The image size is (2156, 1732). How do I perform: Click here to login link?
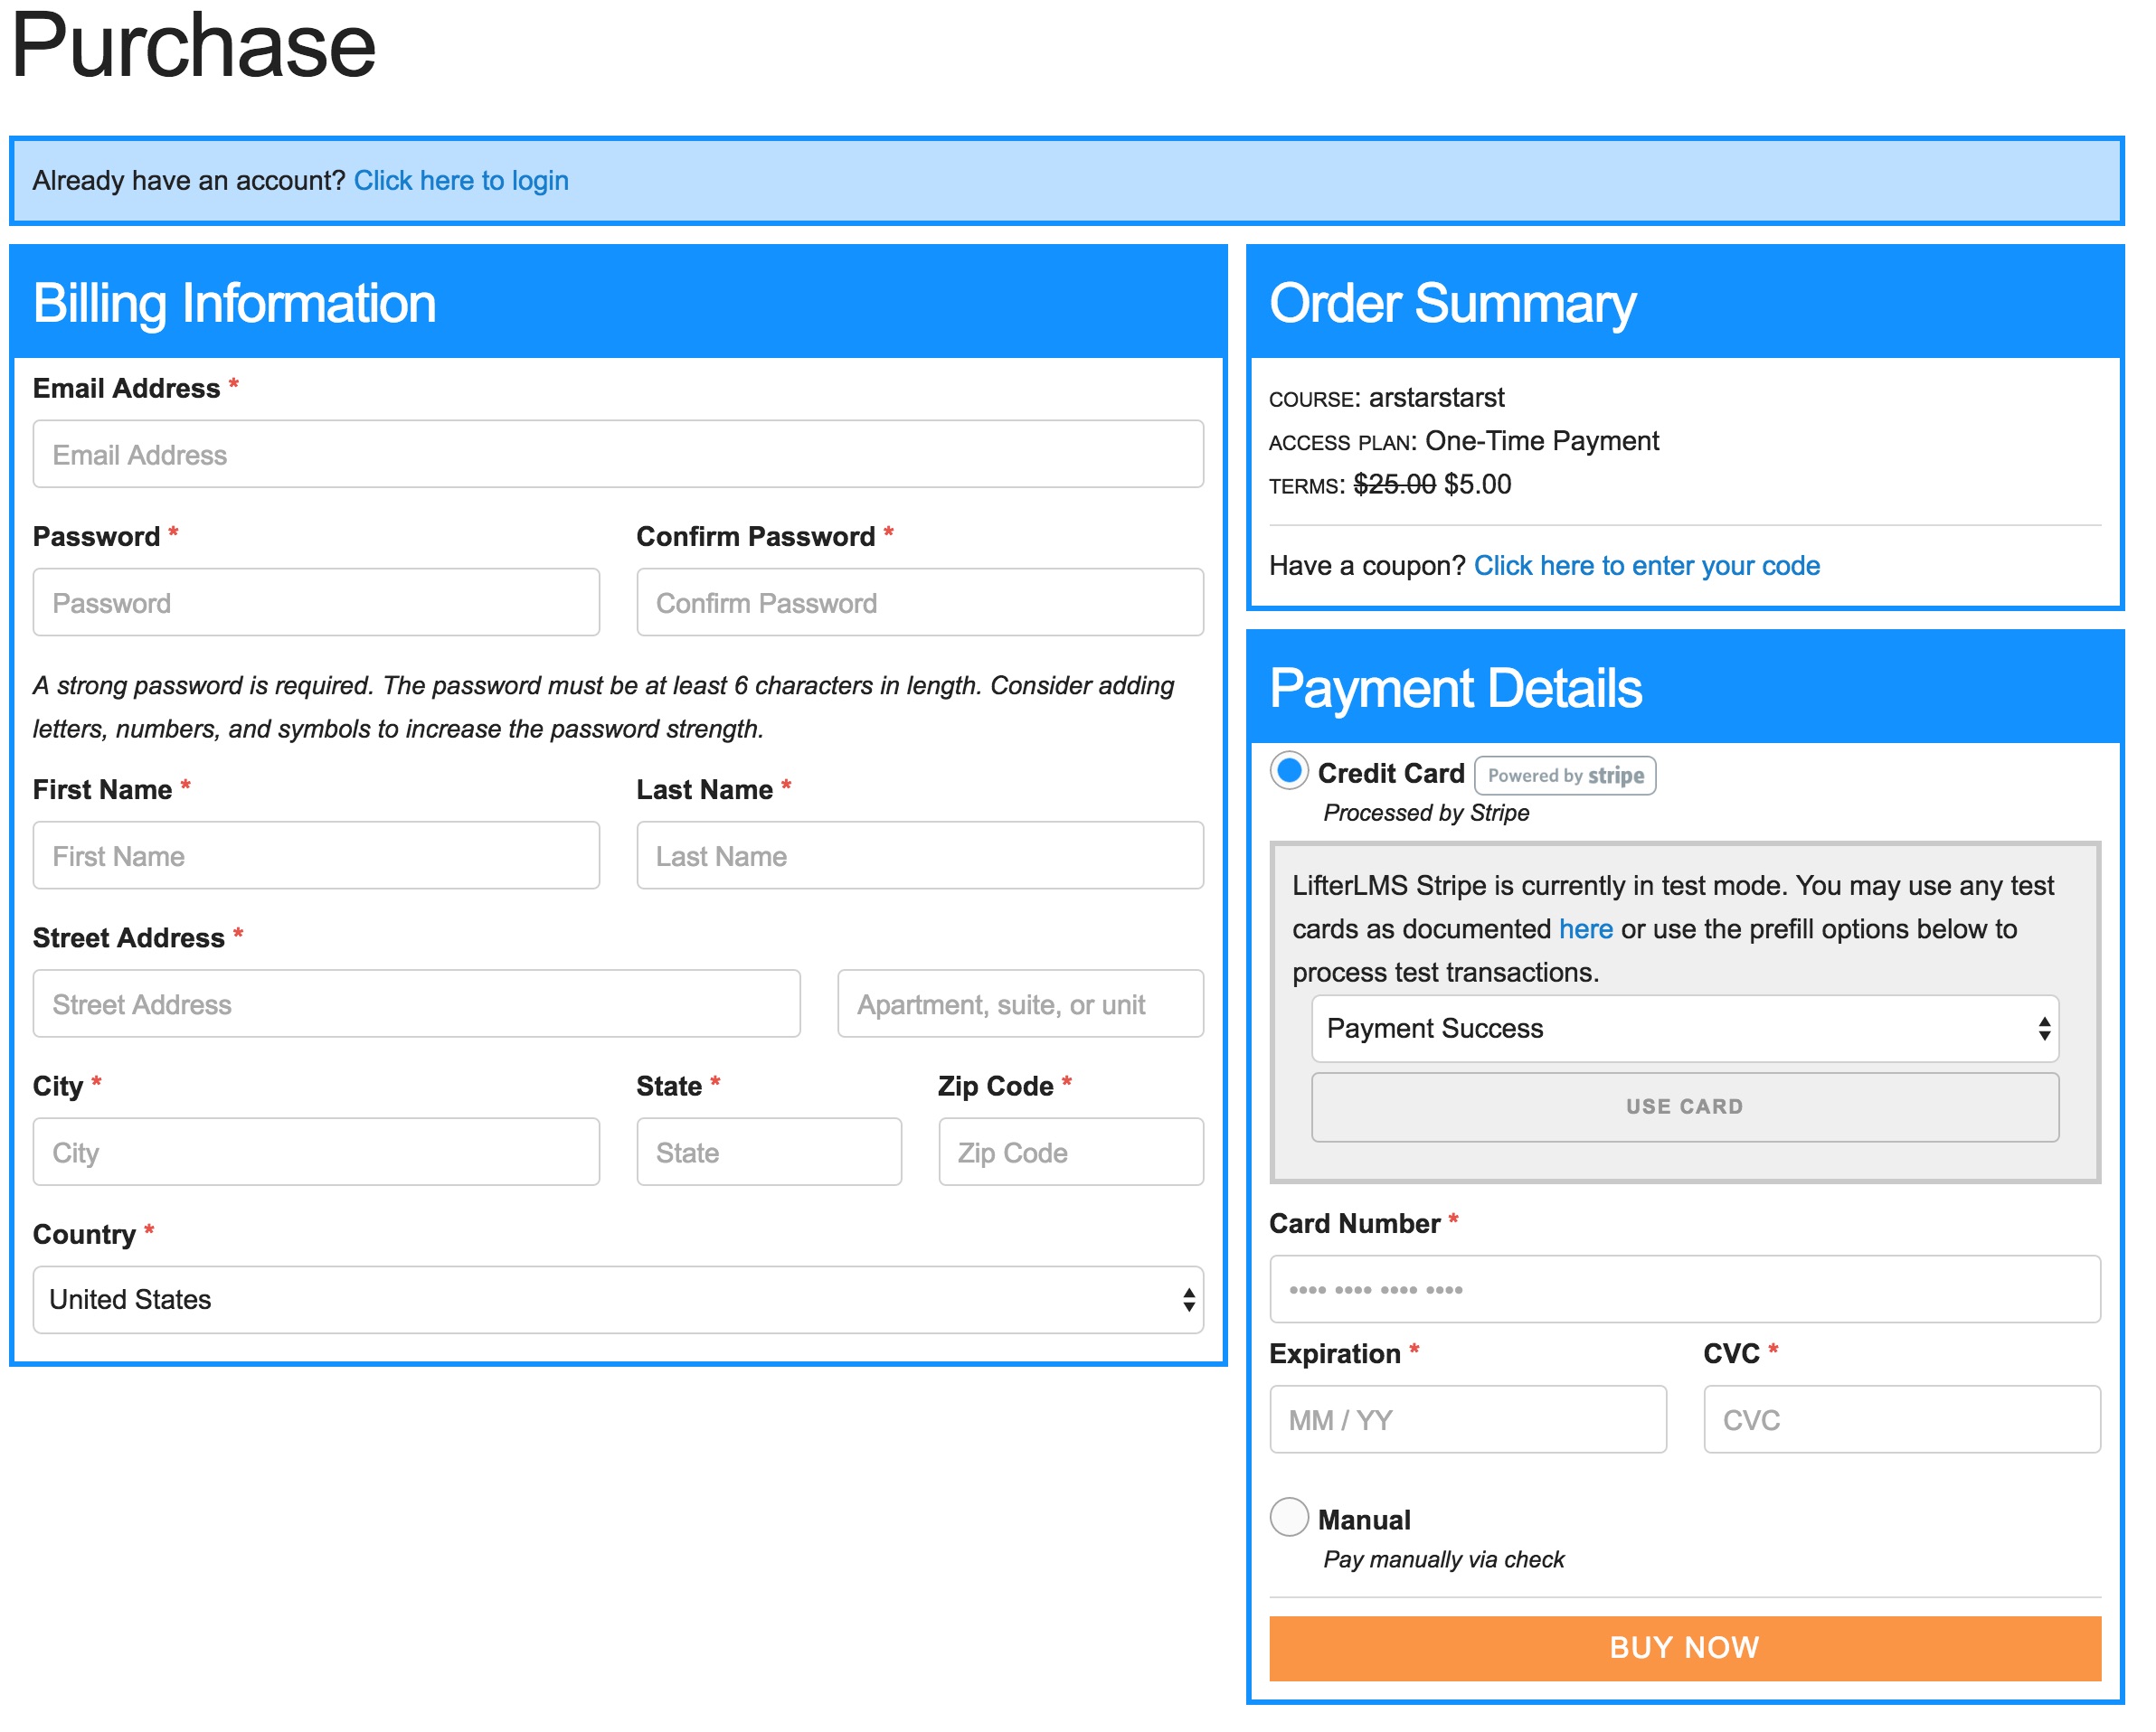461,180
